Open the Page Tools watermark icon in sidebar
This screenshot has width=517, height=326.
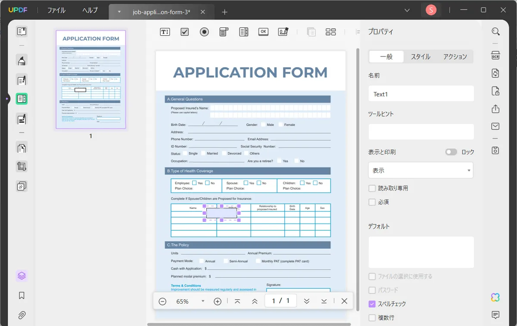tap(22, 186)
